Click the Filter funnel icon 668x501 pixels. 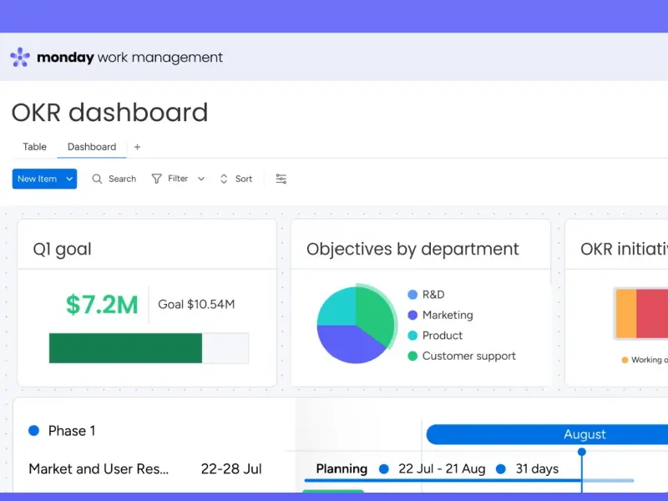pos(156,179)
